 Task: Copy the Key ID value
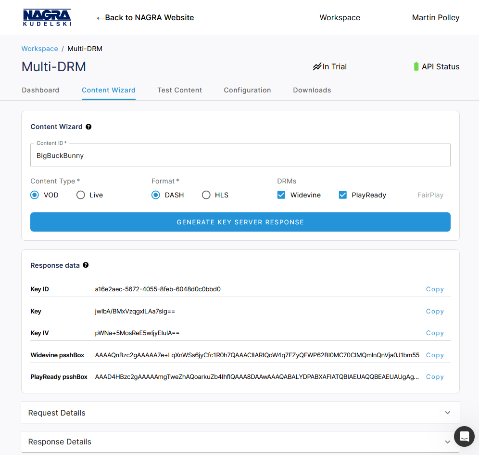(x=435, y=289)
